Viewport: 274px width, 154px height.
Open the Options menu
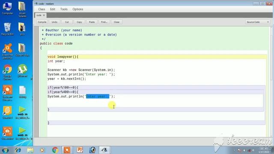point(78,9)
